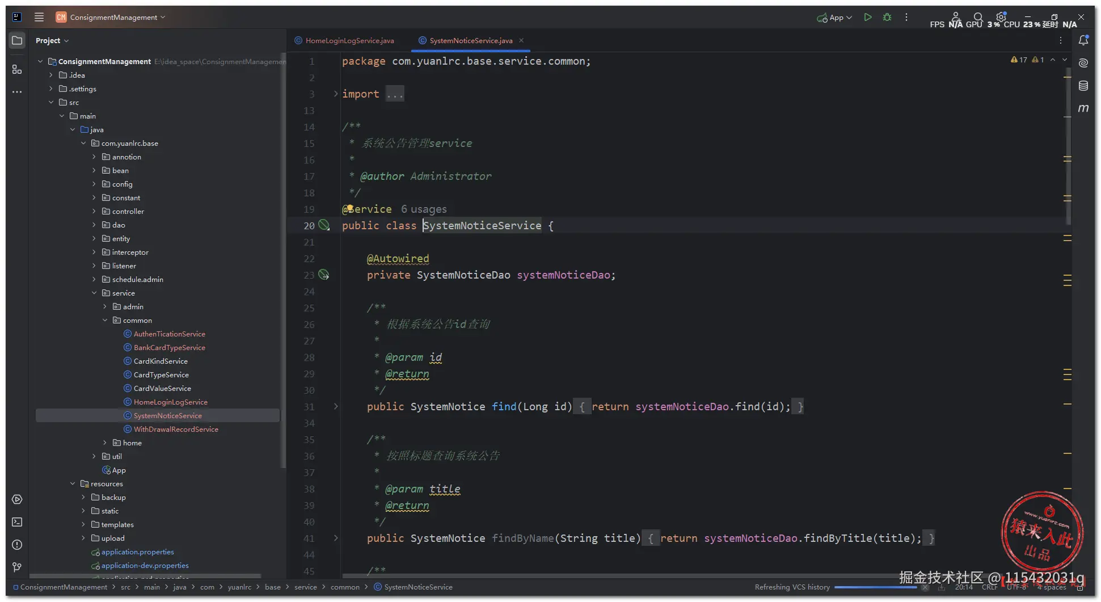Collapse the service package folder
The height and width of the screenshot is (602, 1101).
point(94,293)
